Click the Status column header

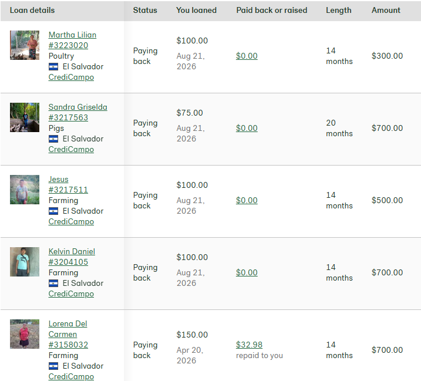point(145,10)
